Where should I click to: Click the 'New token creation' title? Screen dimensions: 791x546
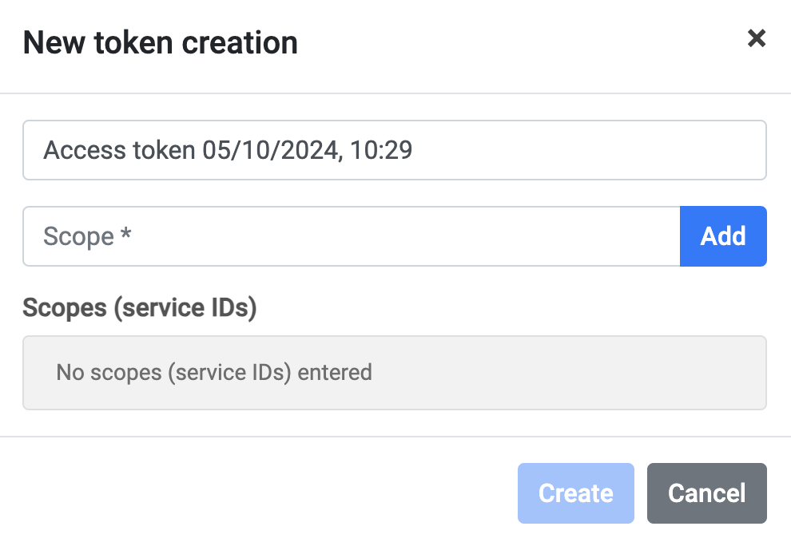[x=160, y=42]
